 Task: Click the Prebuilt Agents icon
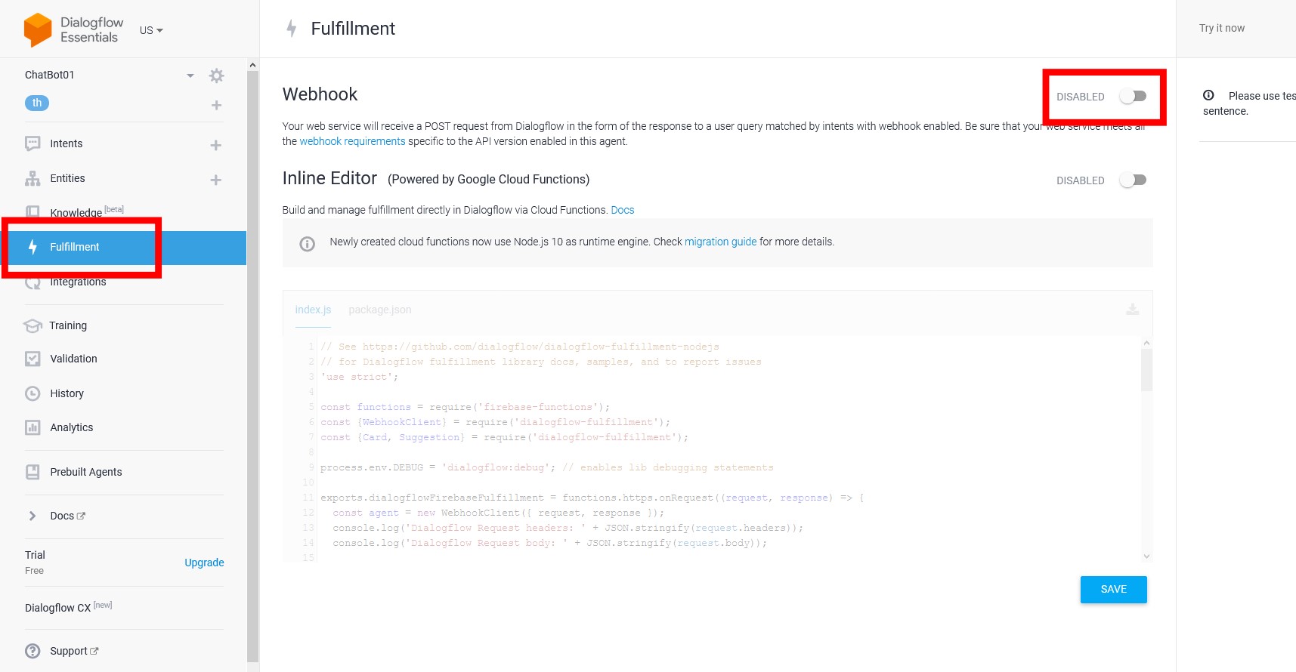click(x=32, y=472)
